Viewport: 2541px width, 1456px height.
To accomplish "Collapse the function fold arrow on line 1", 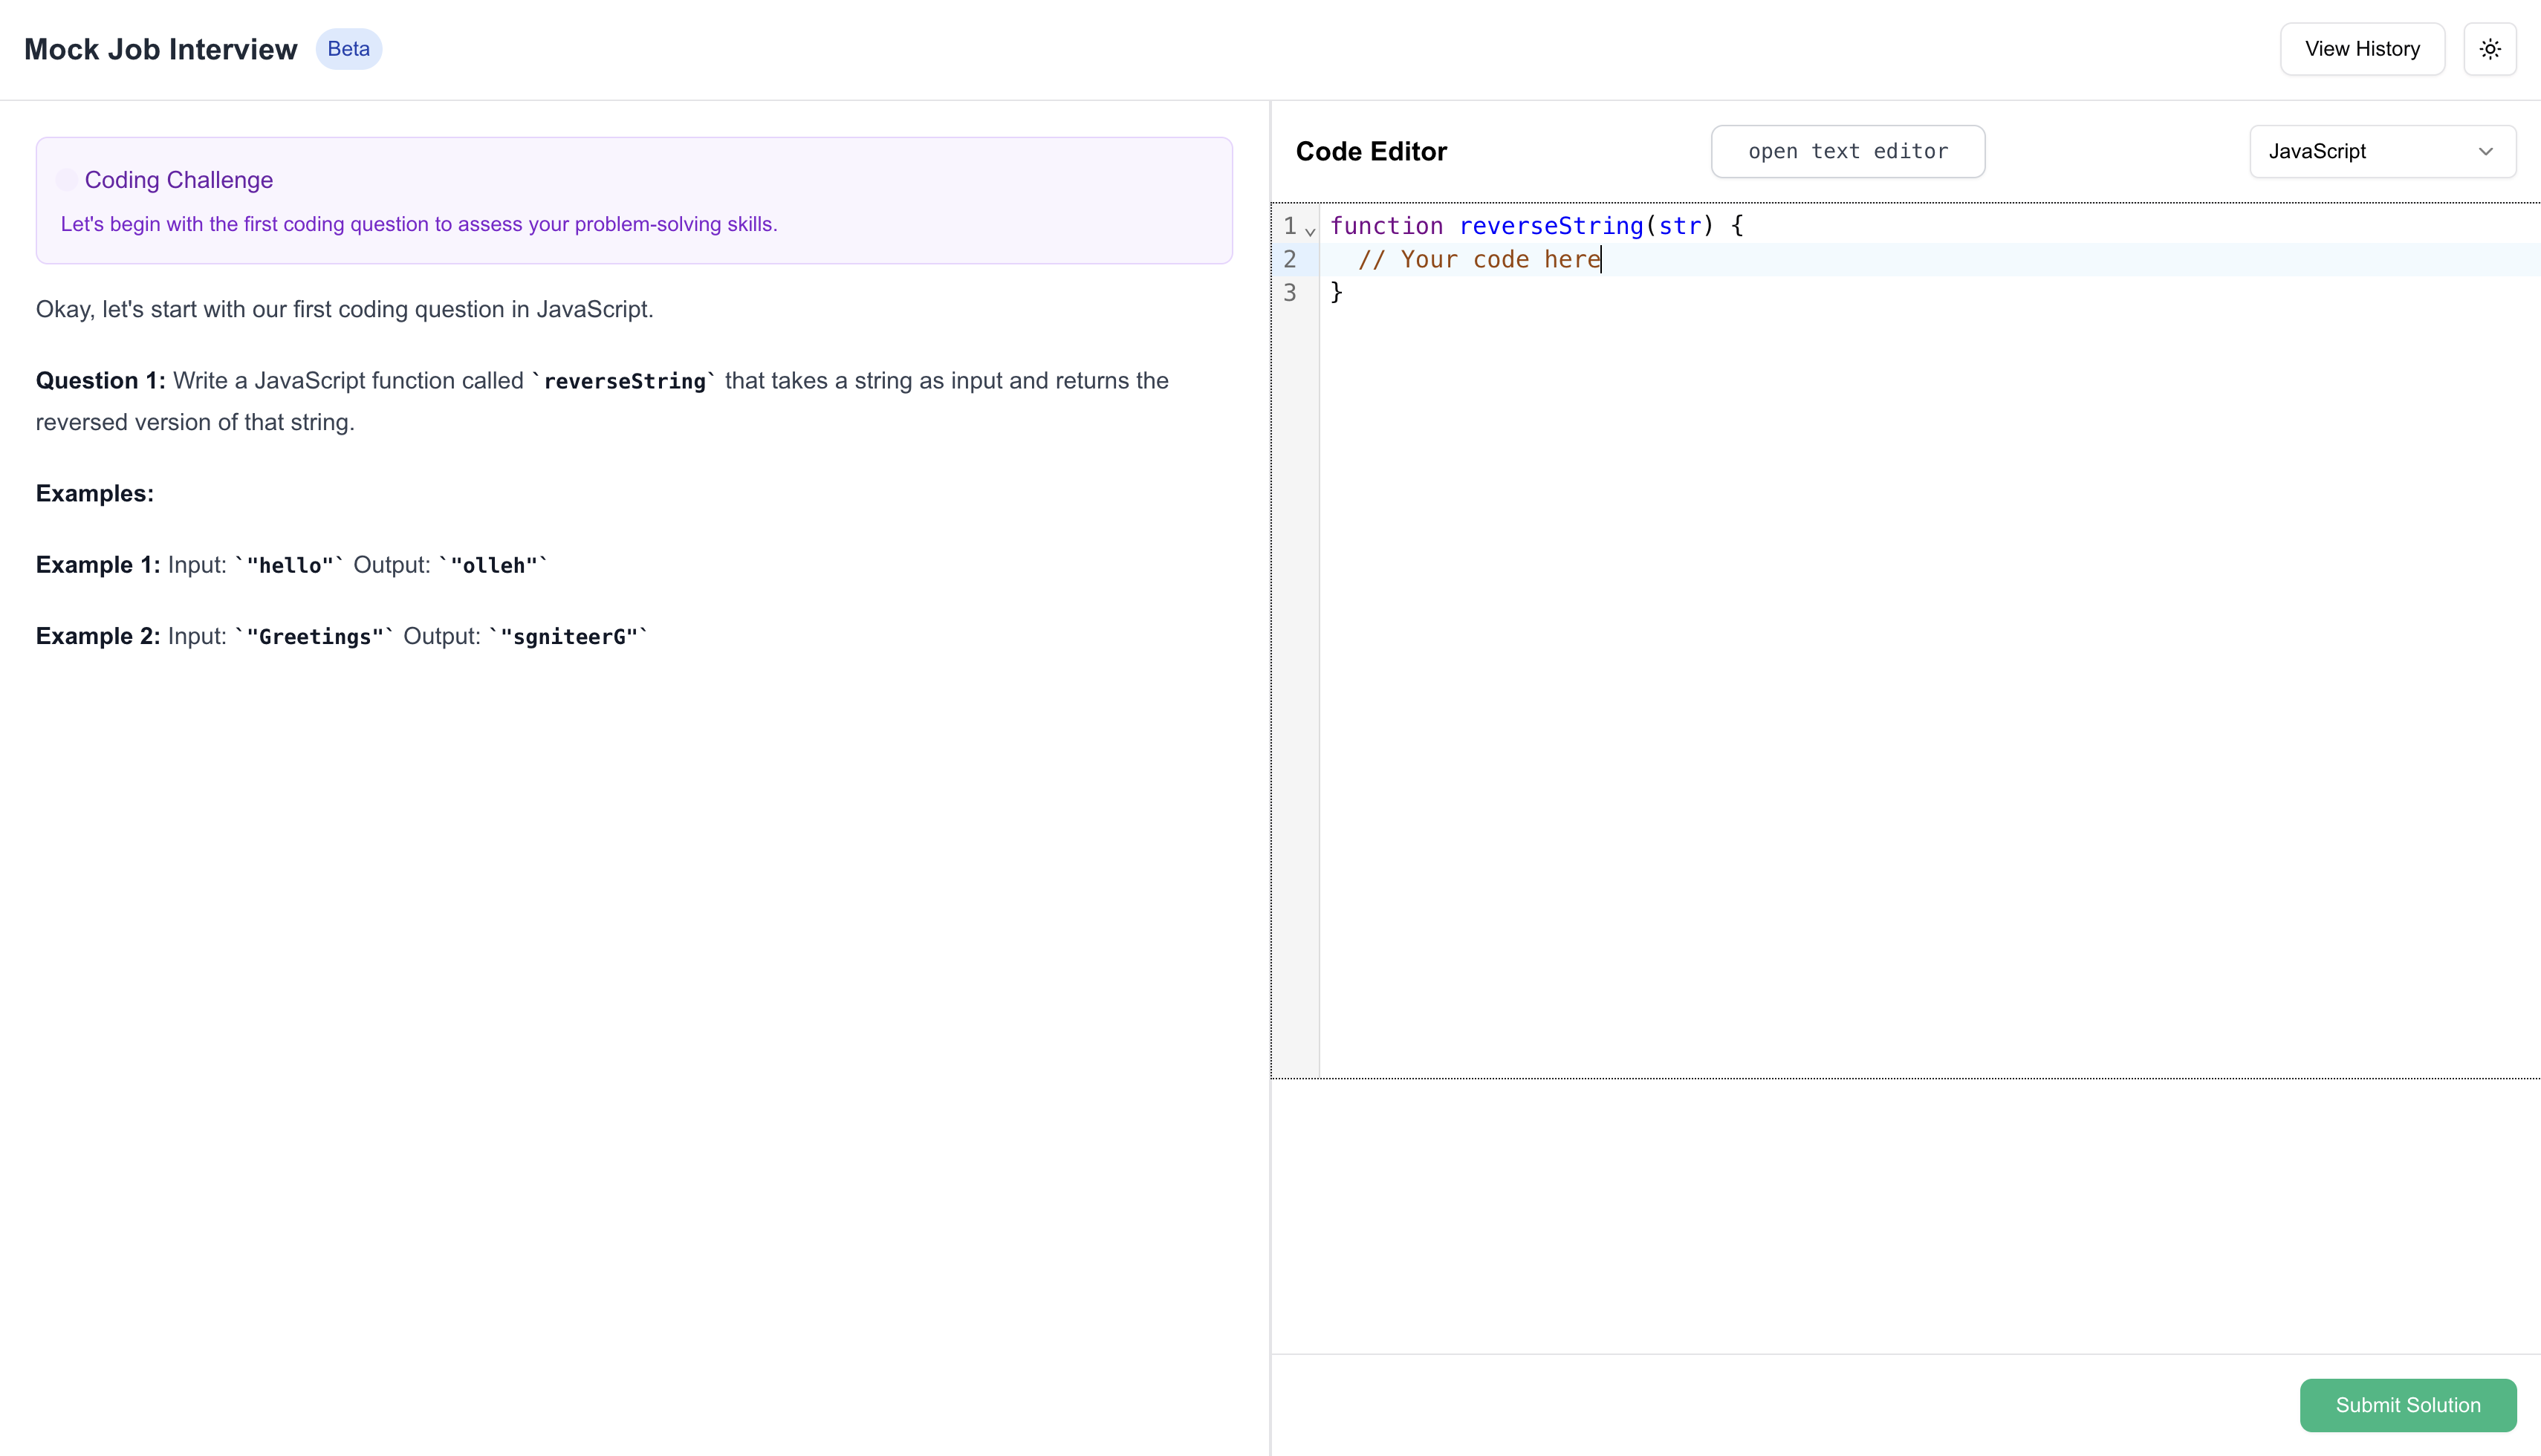I will tap(1310, 231).
